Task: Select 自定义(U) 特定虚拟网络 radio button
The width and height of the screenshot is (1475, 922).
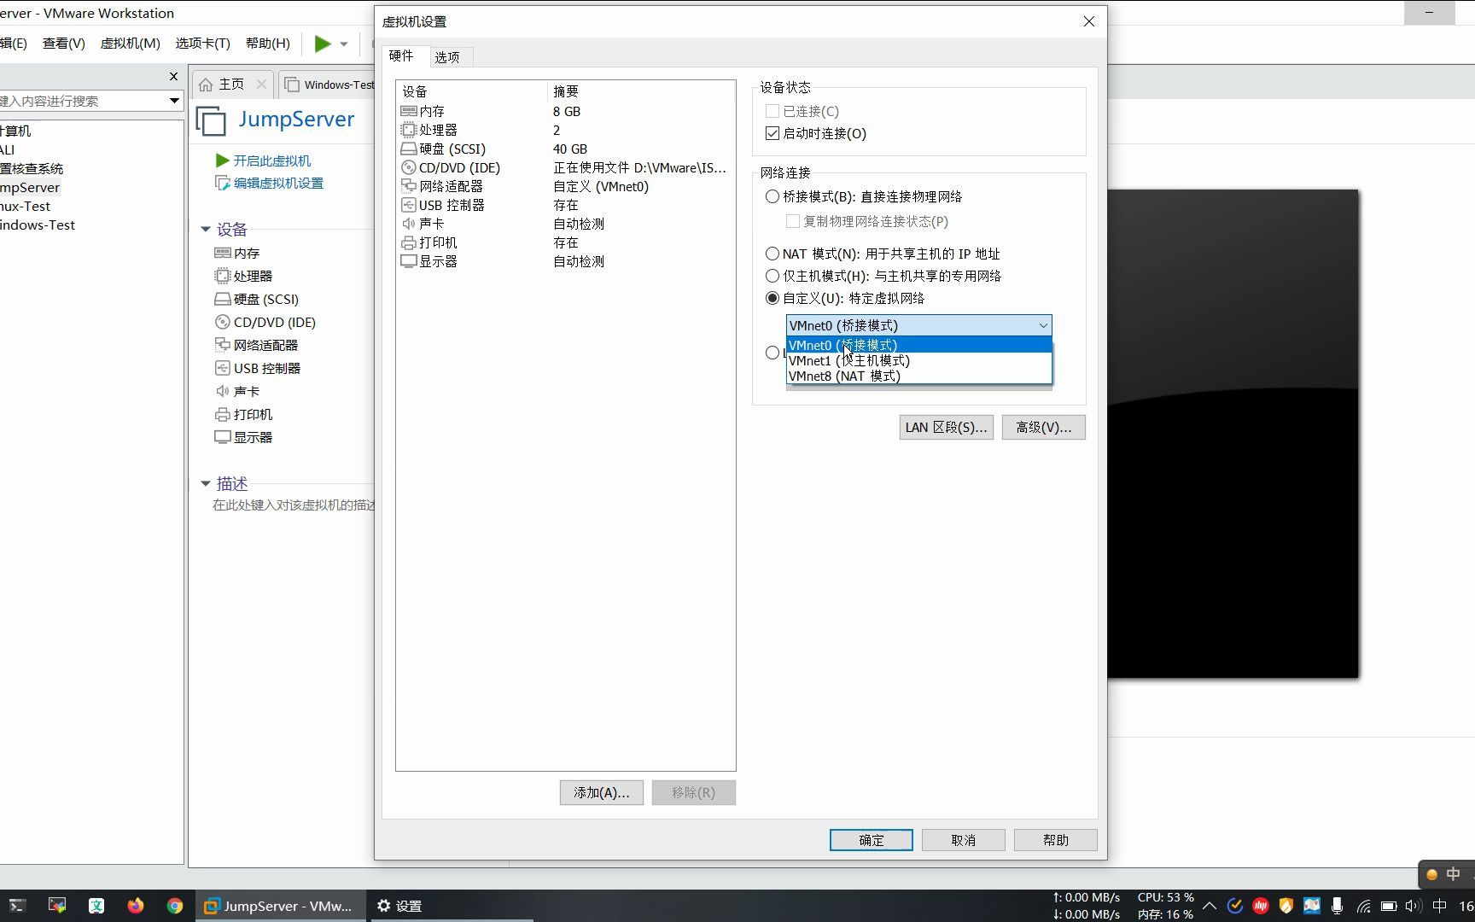Action: tap(772, 298)
